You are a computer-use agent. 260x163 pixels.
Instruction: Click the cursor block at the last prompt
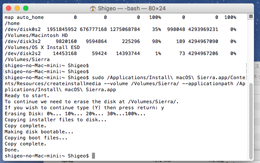point(94,156)
